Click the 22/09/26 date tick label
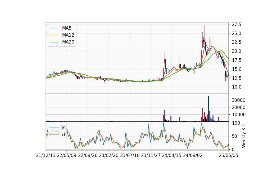Viewport: 254px width, 183px height. 88,155
